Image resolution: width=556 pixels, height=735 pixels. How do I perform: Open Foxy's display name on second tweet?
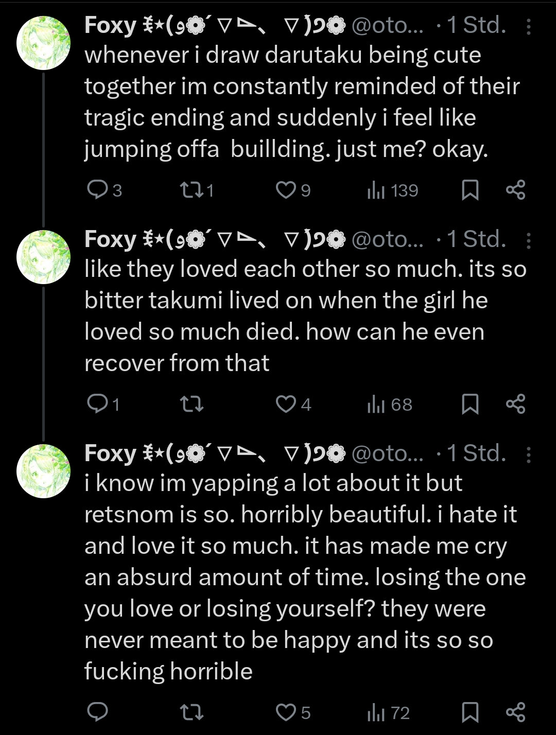coord(110,239)
